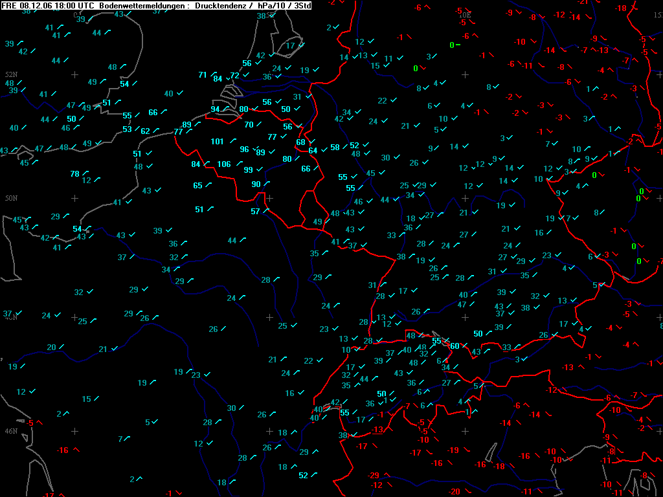Viewport: 663px width, 497px height.
Task: Click the 78 pressure tendency reading
Action: pos(74,174)
